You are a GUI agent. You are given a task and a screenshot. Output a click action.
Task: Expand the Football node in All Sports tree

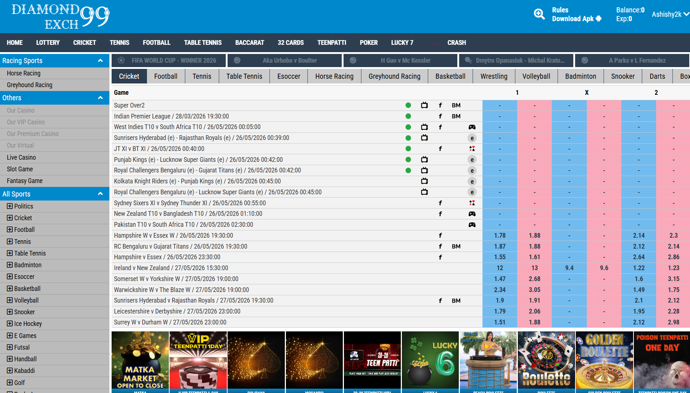pos(10,229)
